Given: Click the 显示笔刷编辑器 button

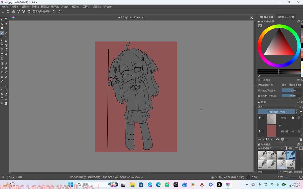Looking at the screenshot, I should tap(41, 11).
